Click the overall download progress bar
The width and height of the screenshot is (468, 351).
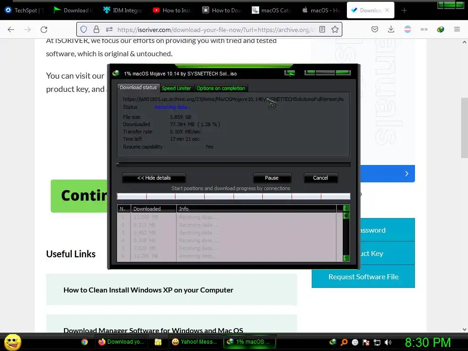pyautogui.click(x=234, y=165)
